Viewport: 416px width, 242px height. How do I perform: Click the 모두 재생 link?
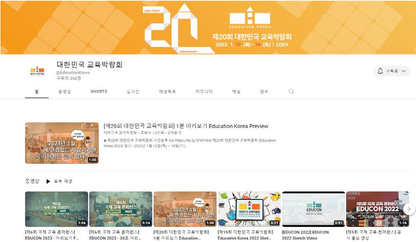63,181
